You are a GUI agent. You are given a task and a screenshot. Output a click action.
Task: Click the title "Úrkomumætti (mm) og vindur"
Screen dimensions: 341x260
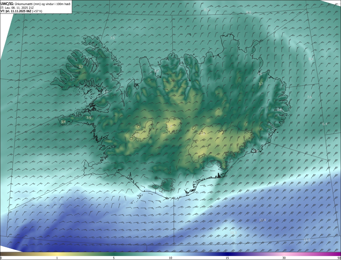(35, 4)
